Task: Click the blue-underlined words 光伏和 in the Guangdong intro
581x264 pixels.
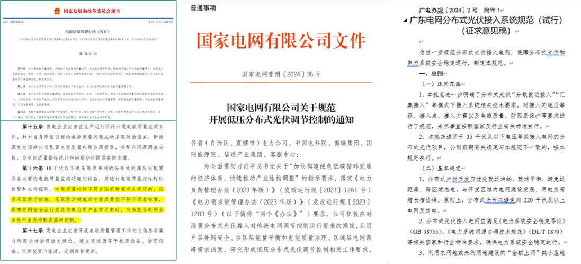Action: tap(556, 53)
